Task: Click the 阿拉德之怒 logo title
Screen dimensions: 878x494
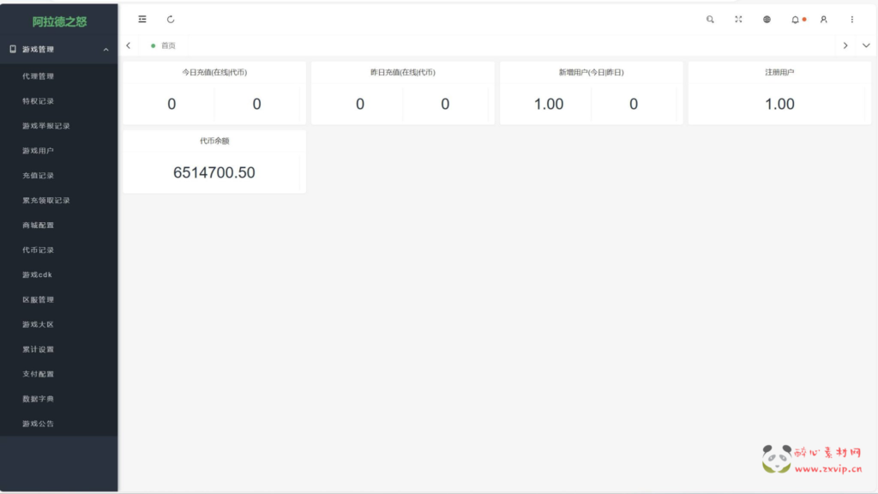Action: [59, 21]
